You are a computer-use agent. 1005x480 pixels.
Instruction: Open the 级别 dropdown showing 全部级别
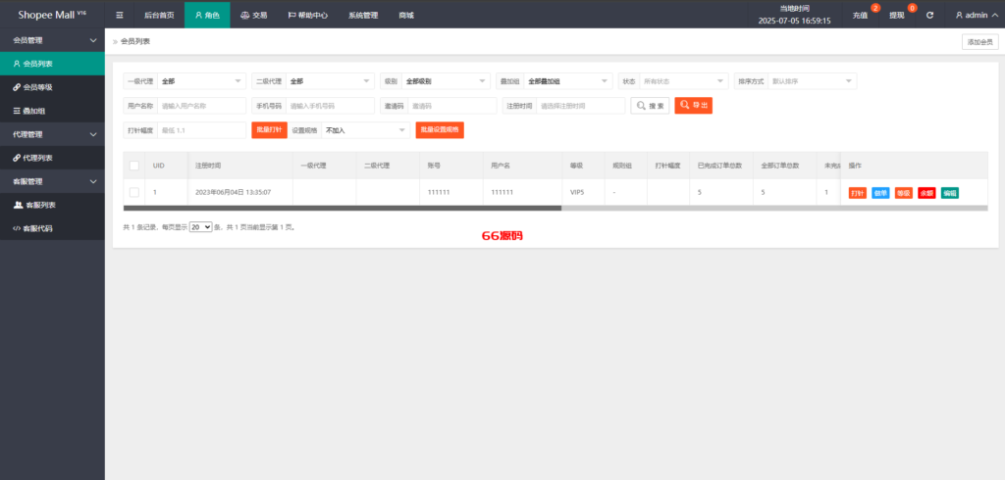coord(447,81)
